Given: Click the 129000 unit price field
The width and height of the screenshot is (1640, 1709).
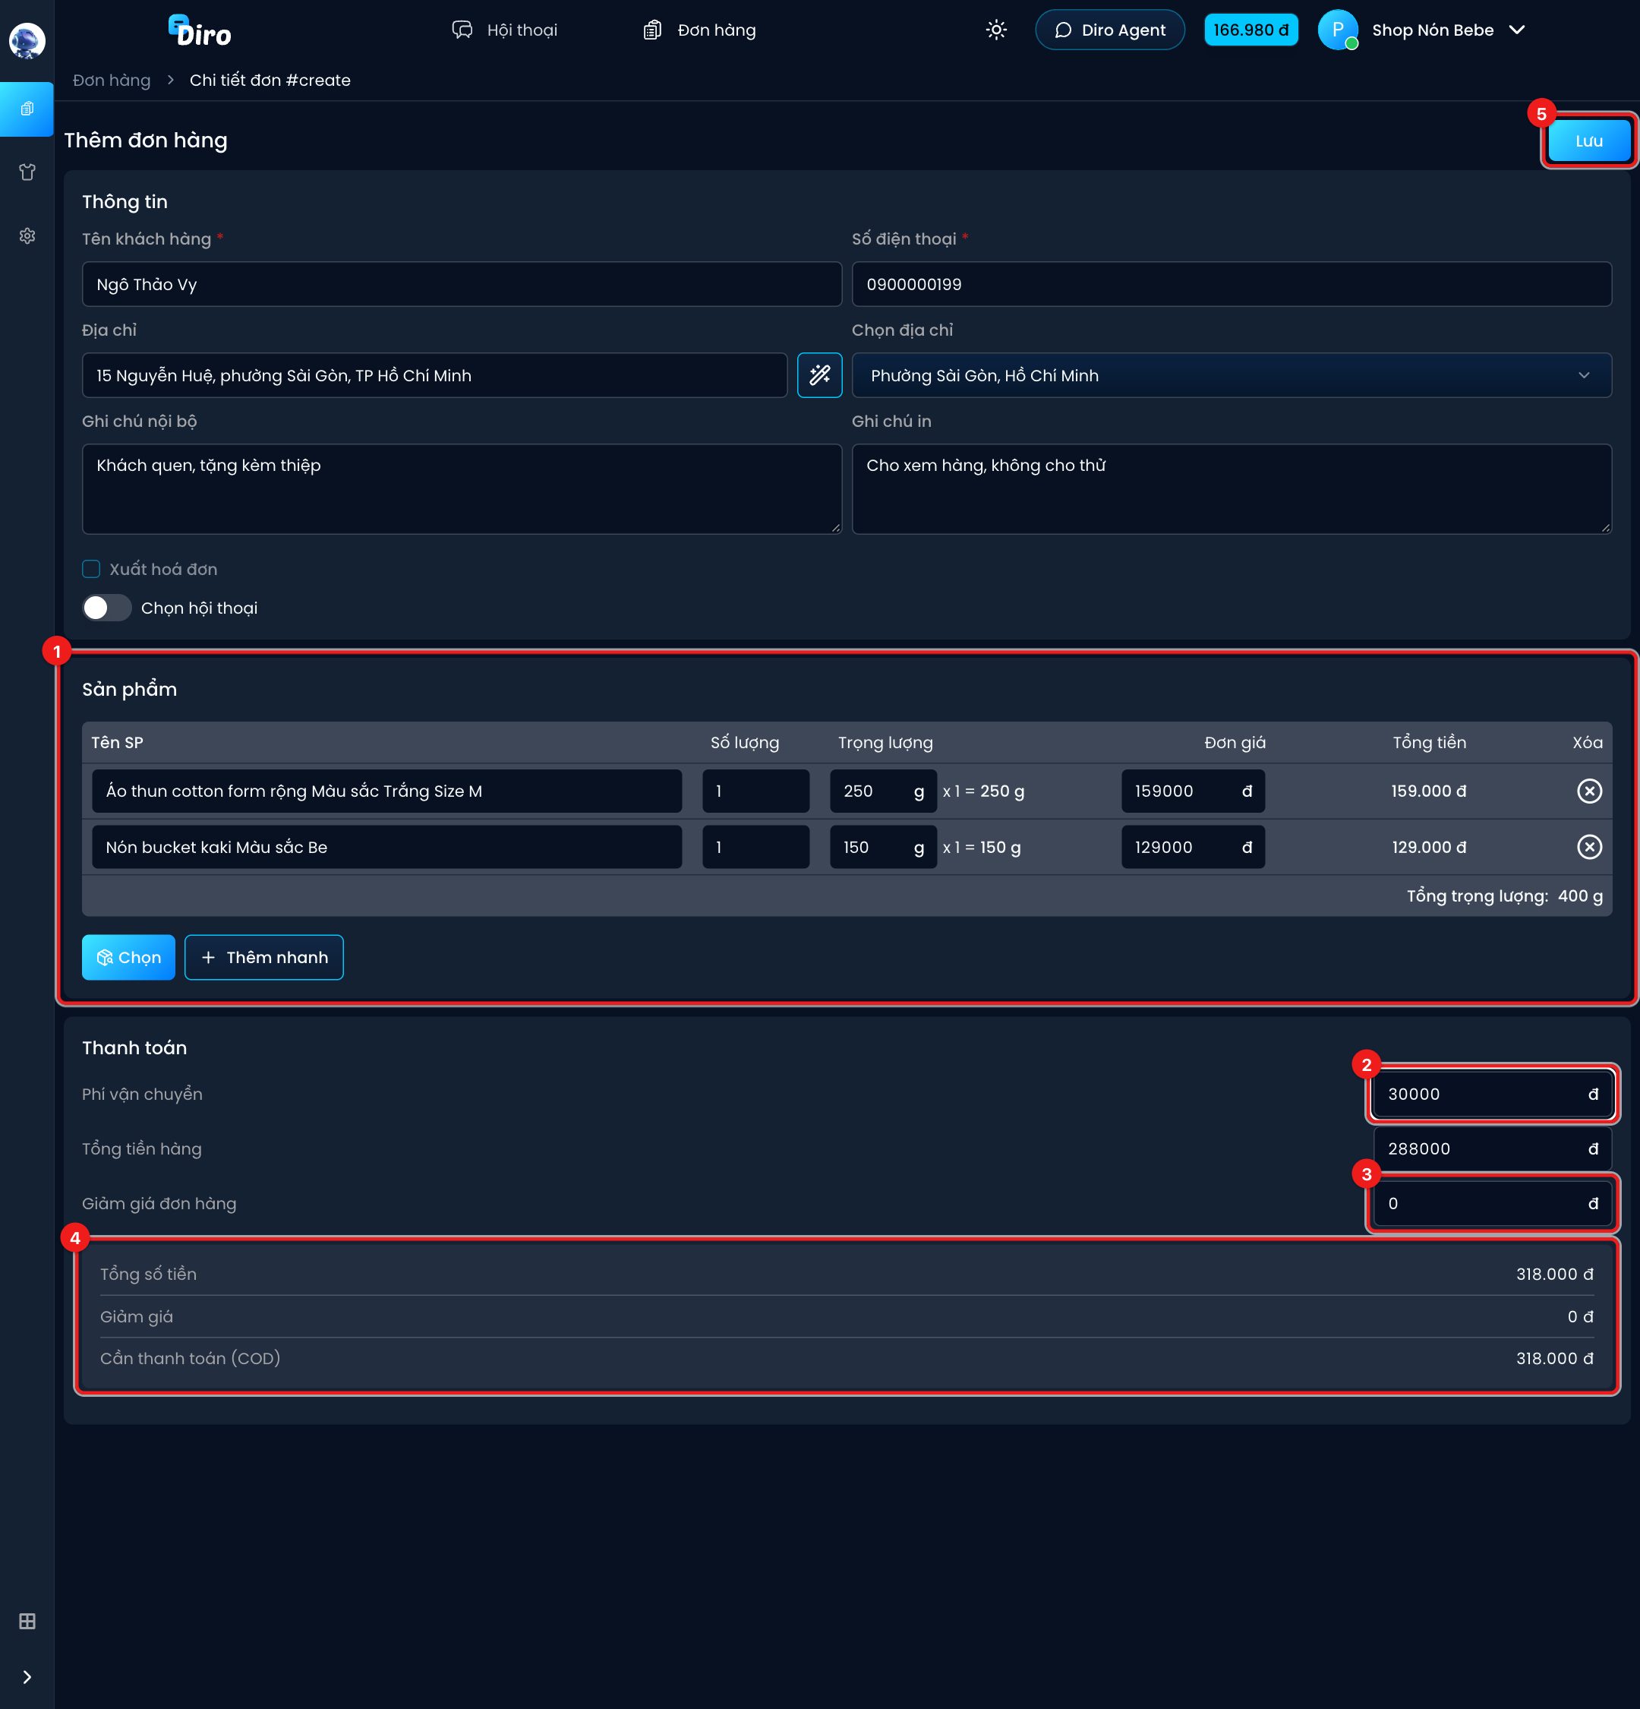Looking at the screenshot, I should click(1193, 847).
